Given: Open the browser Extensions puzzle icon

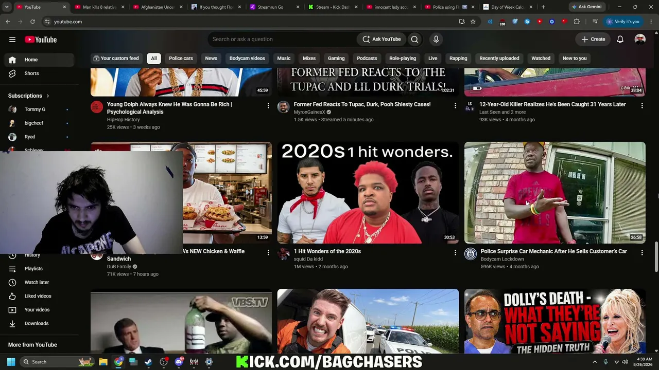Looking at the screenshot, I should click(577, 22).
